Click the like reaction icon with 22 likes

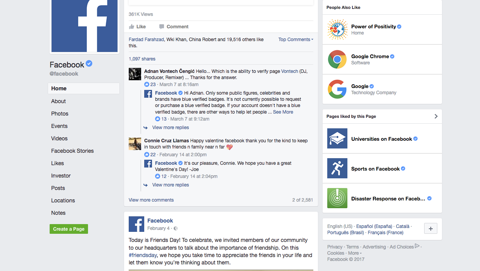(x=147, y=155)
